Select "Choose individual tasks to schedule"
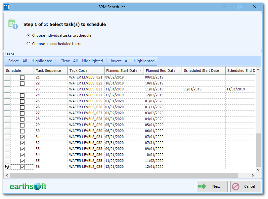268x199 pixels. pos(29,35)
